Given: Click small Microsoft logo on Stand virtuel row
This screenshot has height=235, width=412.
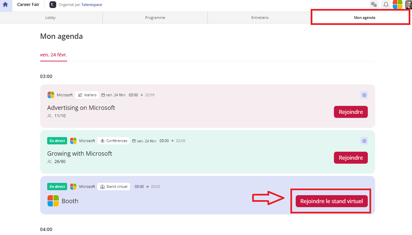Looking at the screenshot, I should (73, 187).
